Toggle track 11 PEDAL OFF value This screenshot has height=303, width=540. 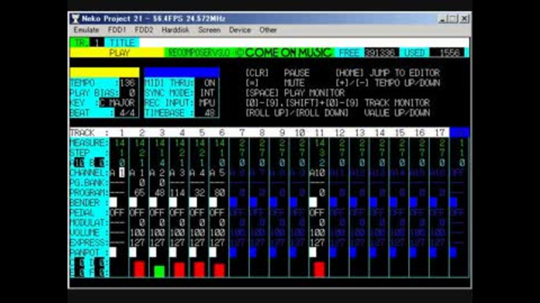317,213
